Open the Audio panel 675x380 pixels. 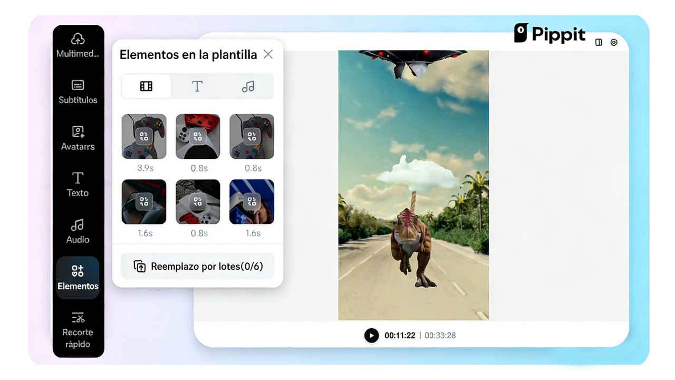pos(78,231)
